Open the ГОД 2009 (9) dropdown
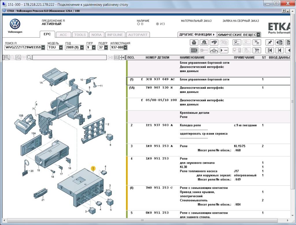 [x=82, y=47]
